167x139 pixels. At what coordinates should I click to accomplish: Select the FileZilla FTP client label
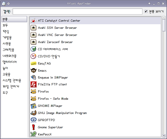[x=53, y=84]
